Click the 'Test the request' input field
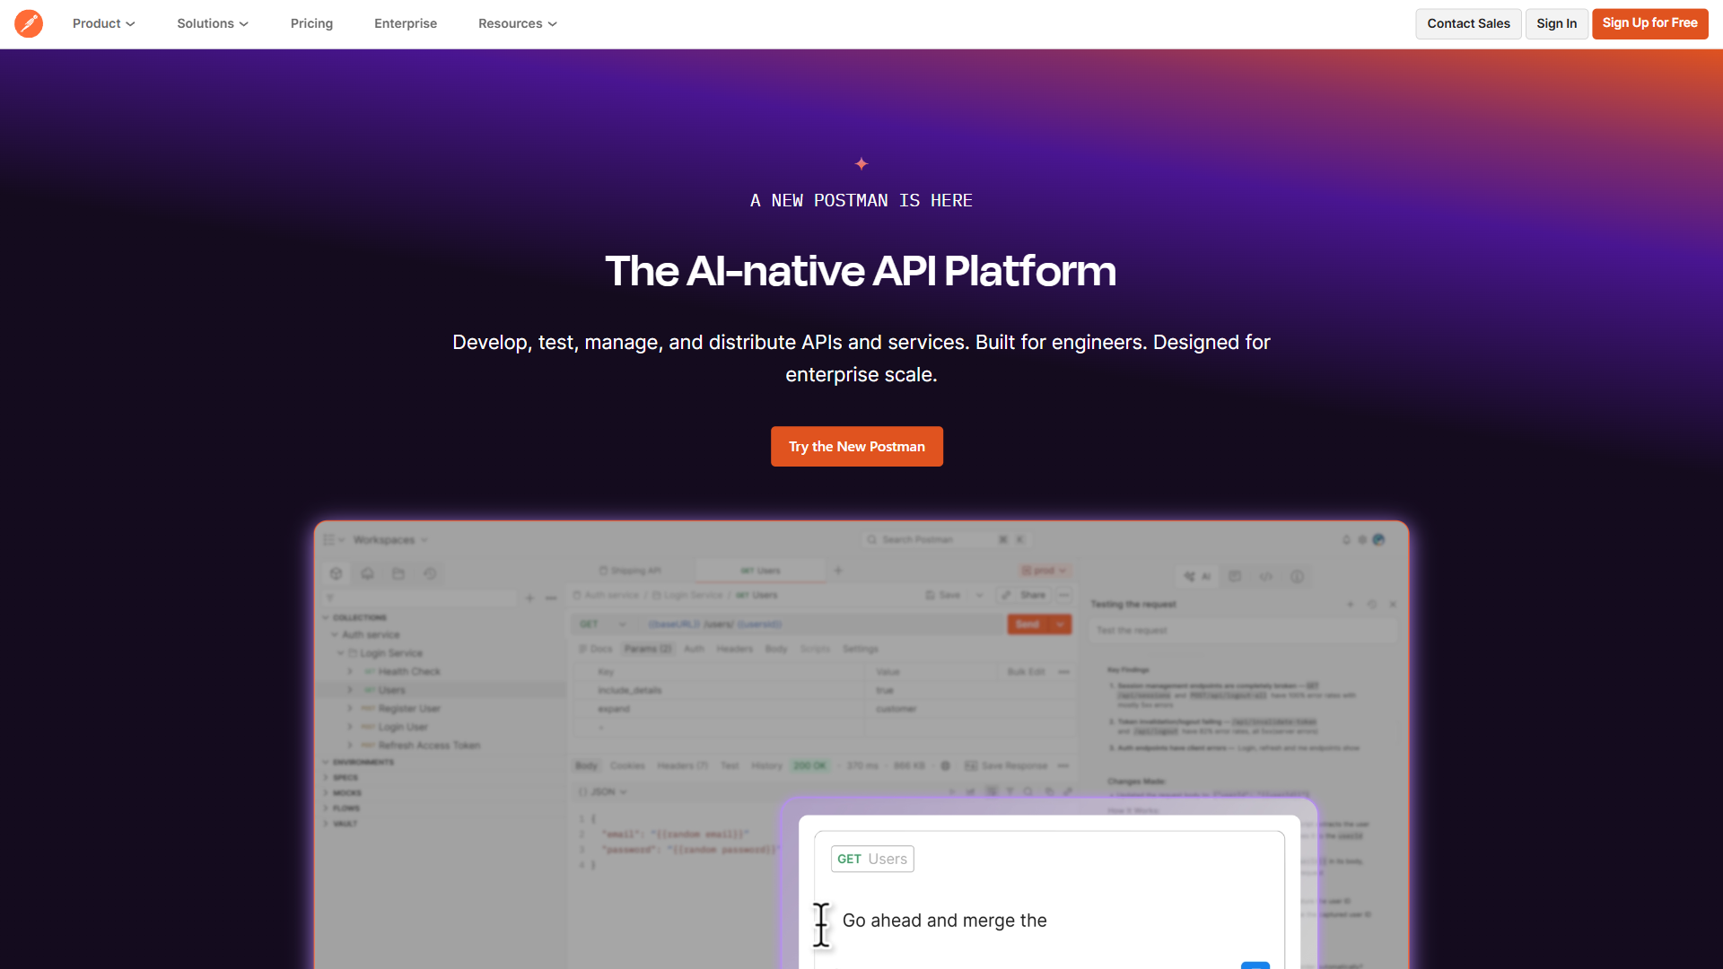The width and height of the screenshot is (1723, 969). 1243,631
